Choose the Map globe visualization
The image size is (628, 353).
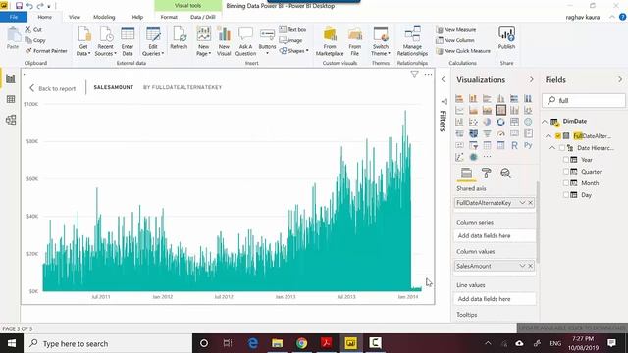click(528, 122)
